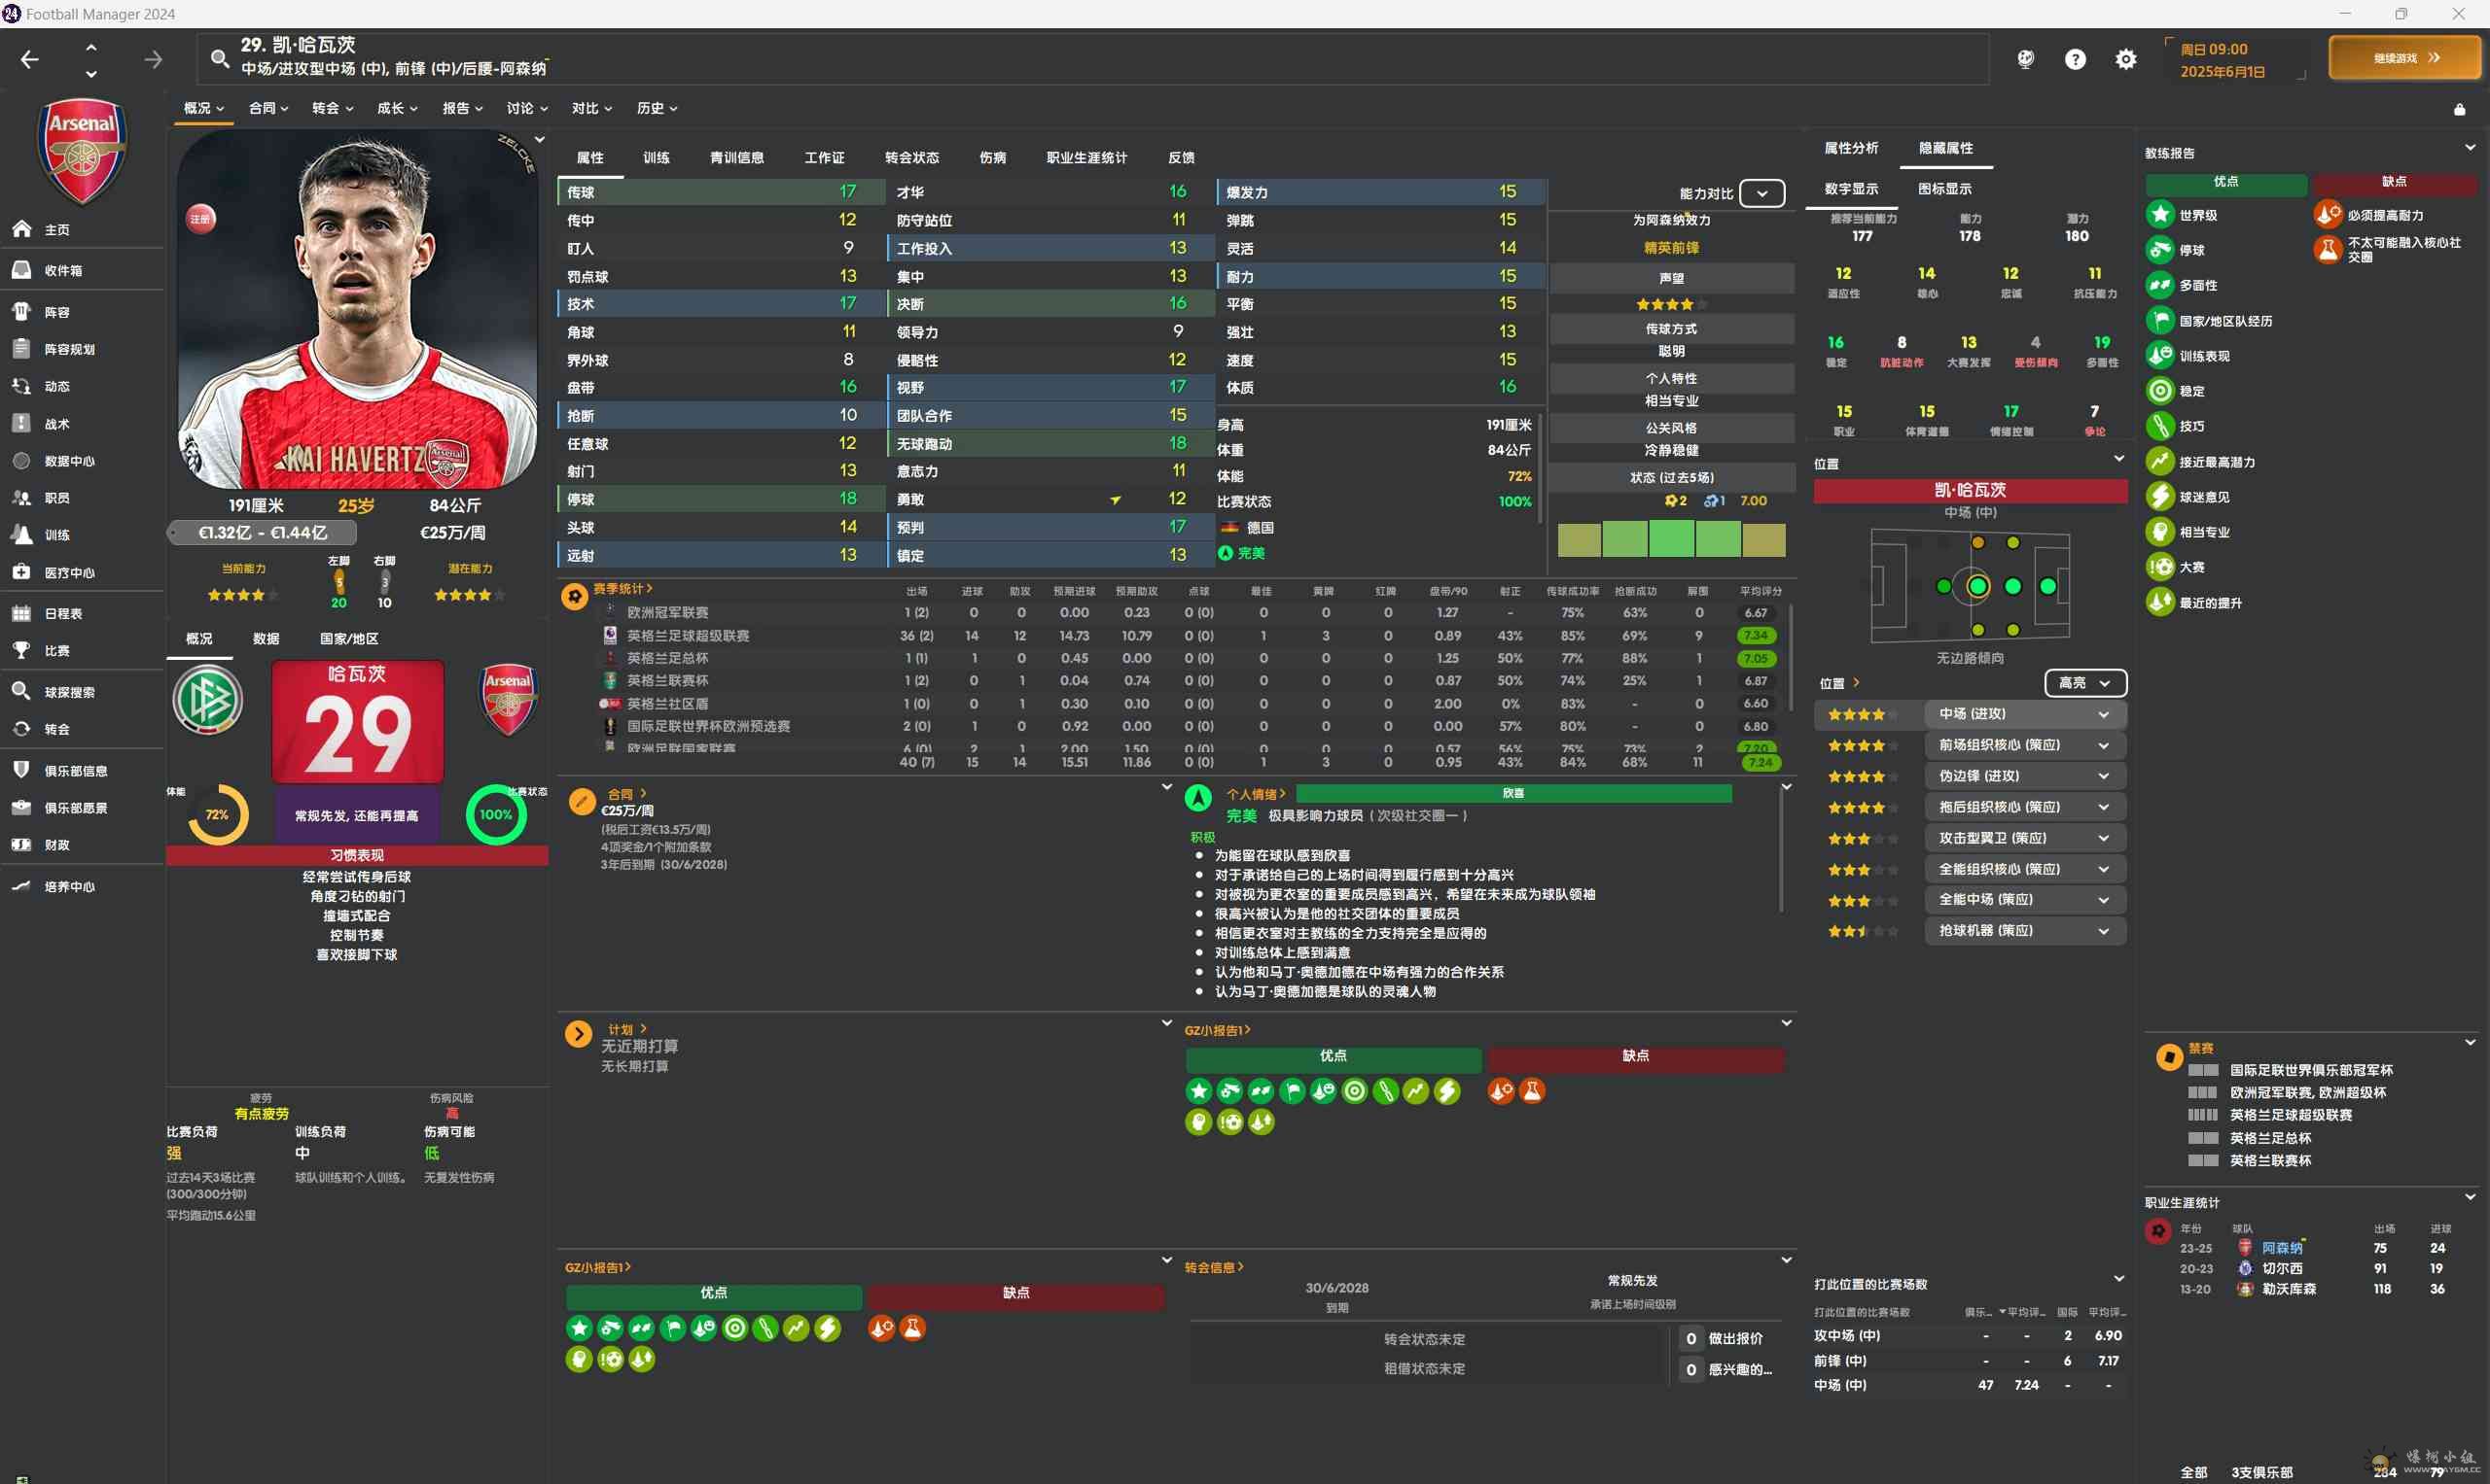
Task: Expand the 中场 (进攻) role dropdown
Action: 2025,714
